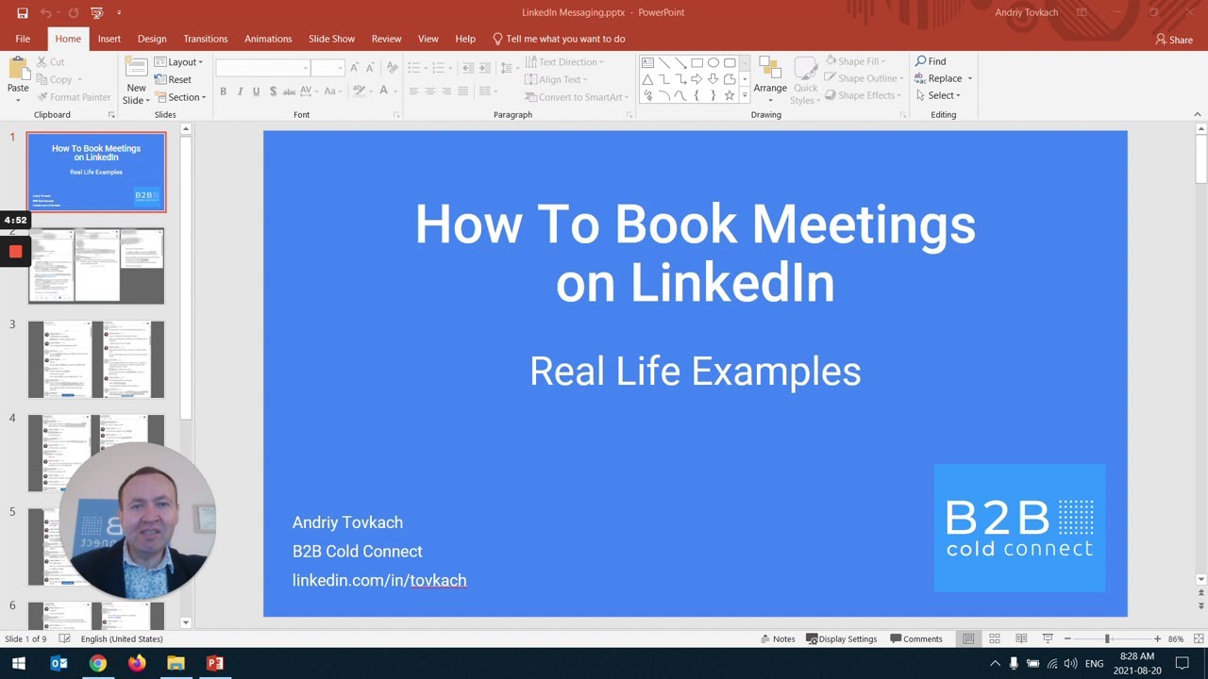Save the presentation from the Quick Access Toolbar
The height and width of the screenshot is (679, 1208).
coord(23,13)
